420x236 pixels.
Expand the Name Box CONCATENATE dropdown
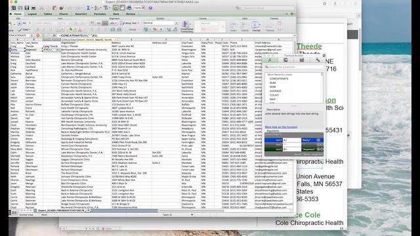pos(31,35)
